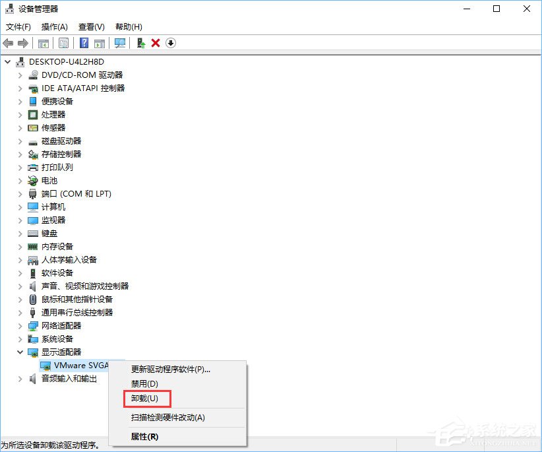Select 禁用(D) to disable the device
Screen dimensions: 542x452
145,383
